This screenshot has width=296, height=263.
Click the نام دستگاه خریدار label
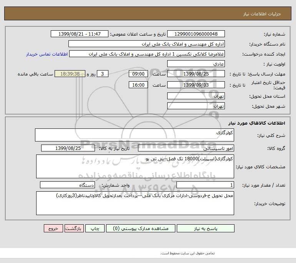(267, 44)
